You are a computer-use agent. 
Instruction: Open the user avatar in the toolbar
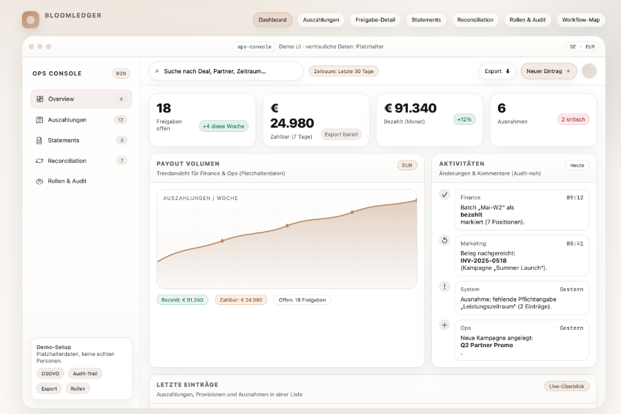click(589, 71)
